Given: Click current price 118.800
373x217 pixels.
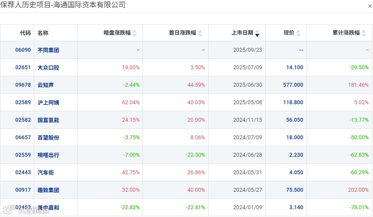Looking at the screenshot, I should click(293, 102).
